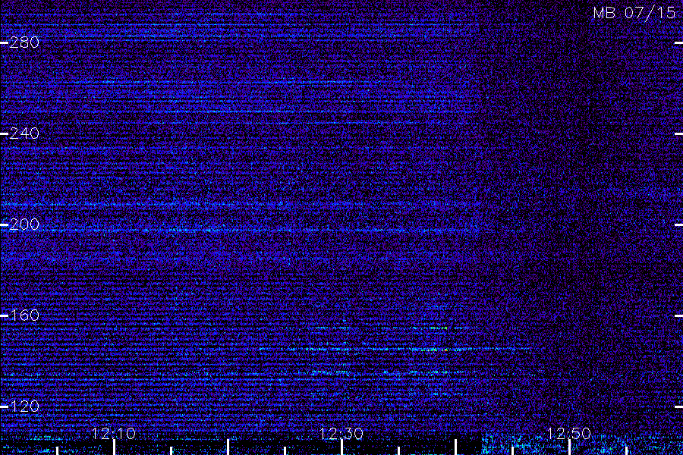Click the 12:50 time axis label
The height and width of the screenshot is (455, 683).
tap(569, 434)
